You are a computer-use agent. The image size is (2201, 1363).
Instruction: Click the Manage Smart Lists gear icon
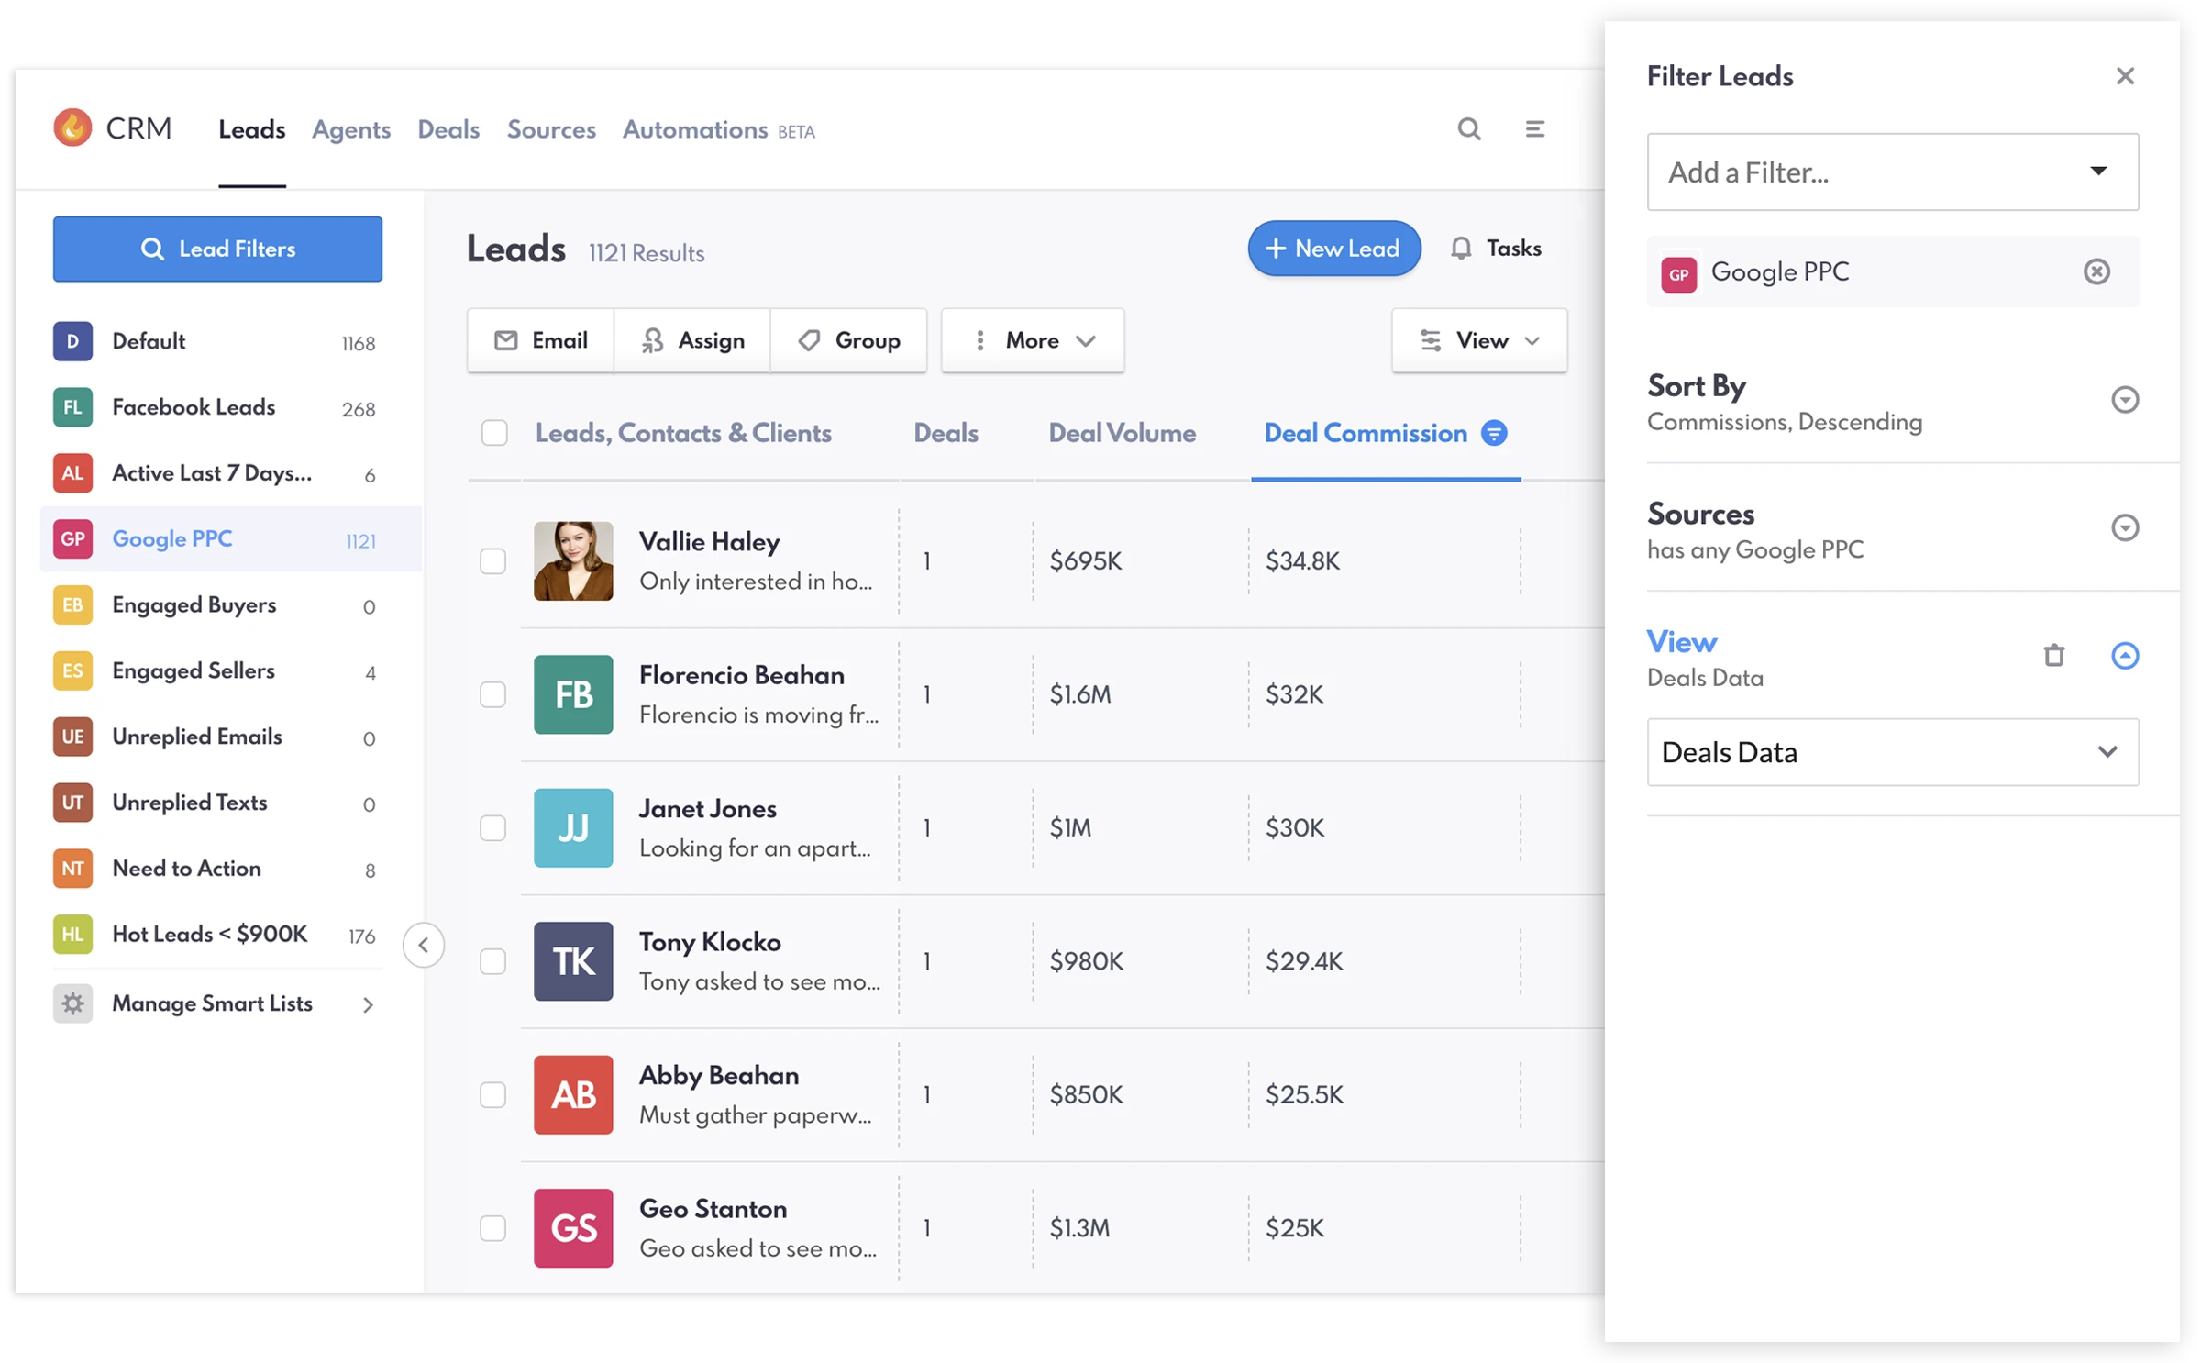tap(72, 1003)
